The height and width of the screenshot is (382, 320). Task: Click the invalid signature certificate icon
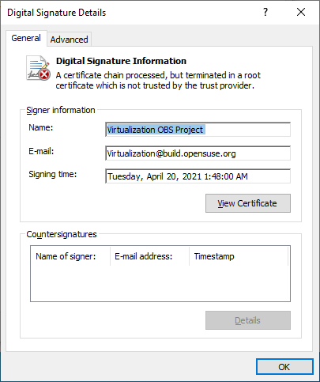click(38, 68)
